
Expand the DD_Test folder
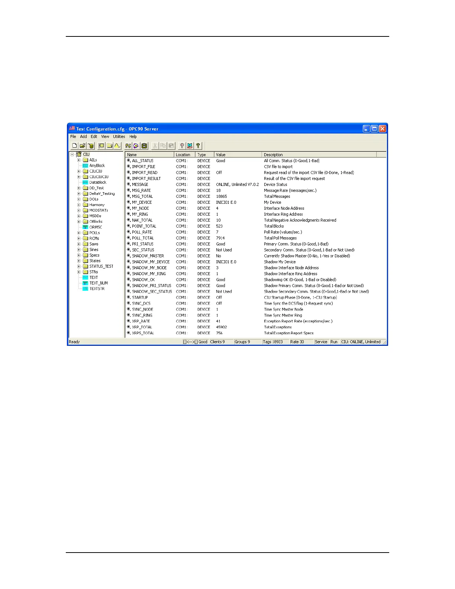(79, 188)
